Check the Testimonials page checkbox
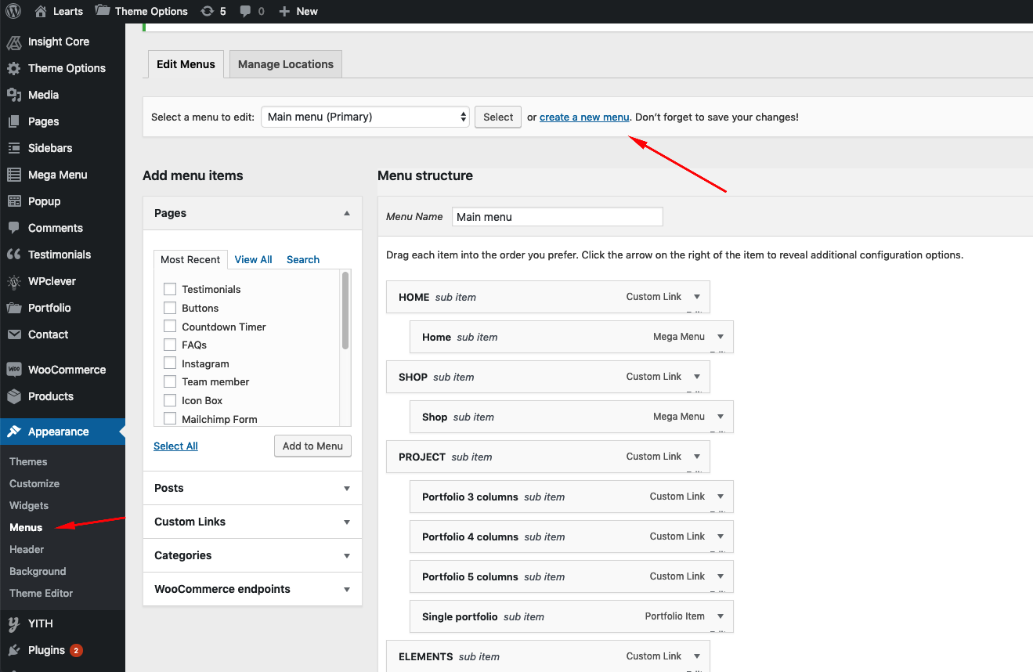The height and width of the screenshot is (672, 1033). tap(170, 289)
